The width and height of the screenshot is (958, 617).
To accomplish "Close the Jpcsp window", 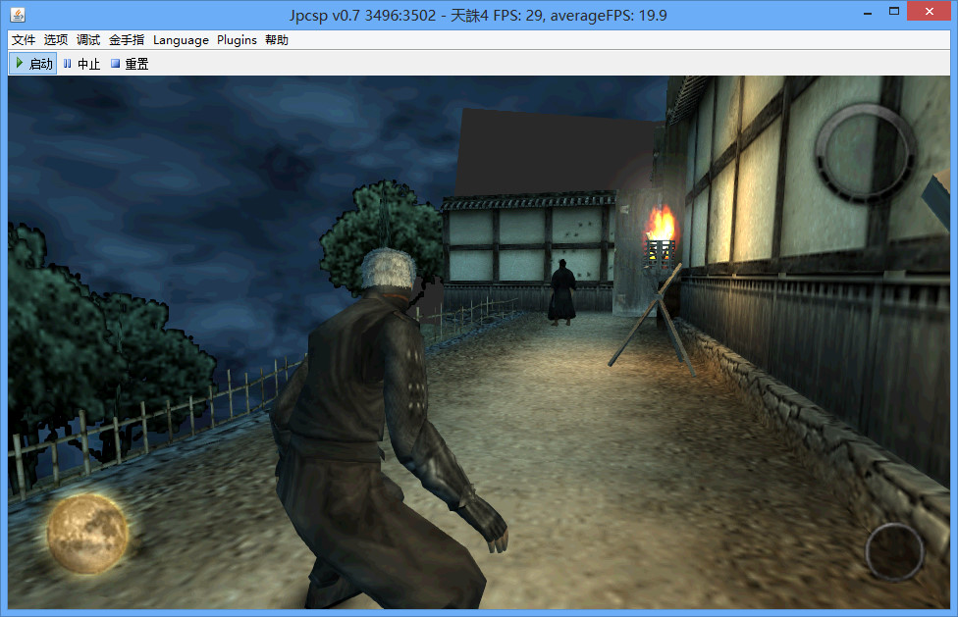I will [x=929, y=12].
